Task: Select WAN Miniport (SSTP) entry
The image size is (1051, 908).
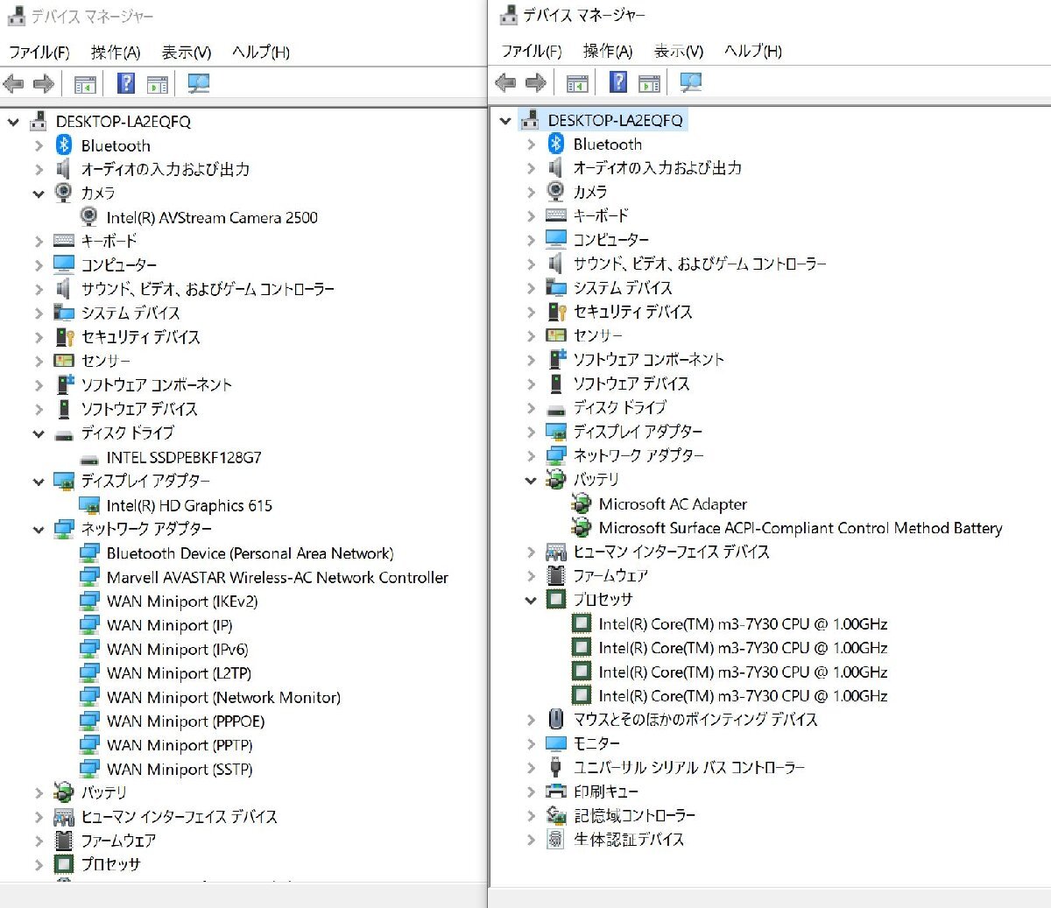Action: 180,770
